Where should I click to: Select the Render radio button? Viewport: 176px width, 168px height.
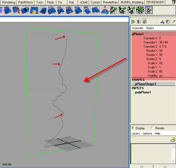[152, 128]
